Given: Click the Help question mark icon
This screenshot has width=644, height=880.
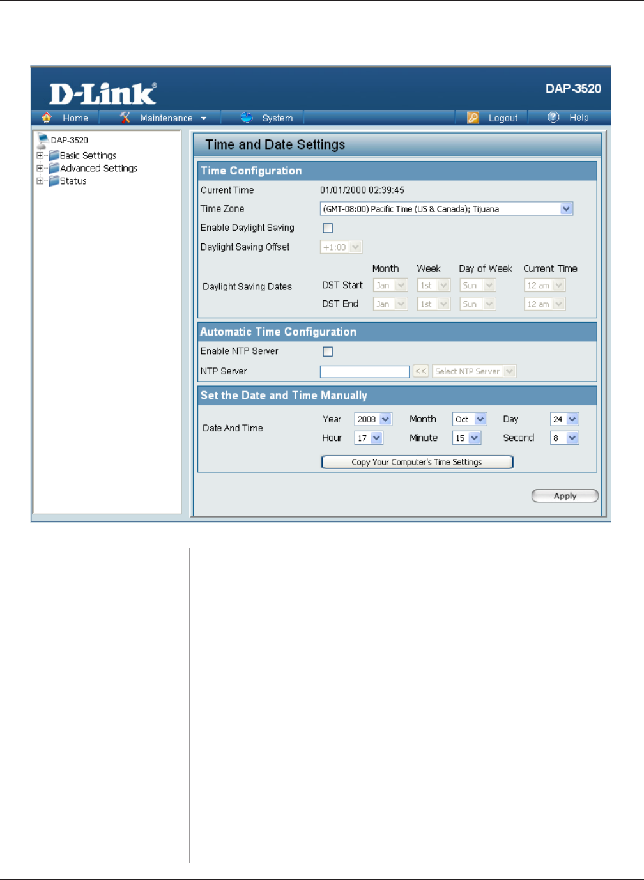Looking at the screenshot, I should pyautogui.click(x=553, y=117).
